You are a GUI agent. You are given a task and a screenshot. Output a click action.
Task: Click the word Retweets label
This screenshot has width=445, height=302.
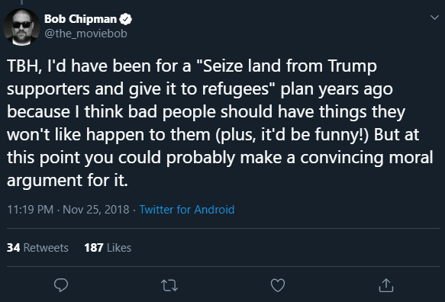[46, 248]
